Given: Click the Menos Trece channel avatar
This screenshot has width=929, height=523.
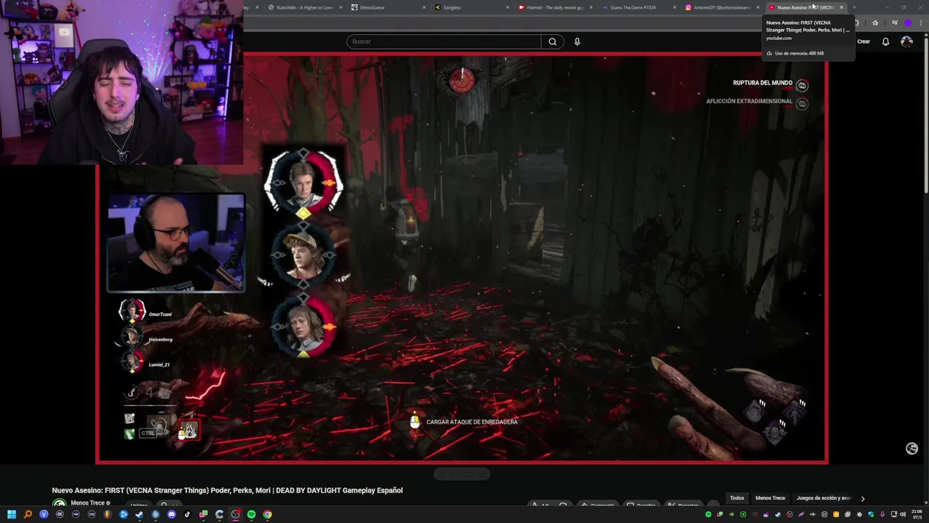Looking at the screenshot, I should 59,503.
